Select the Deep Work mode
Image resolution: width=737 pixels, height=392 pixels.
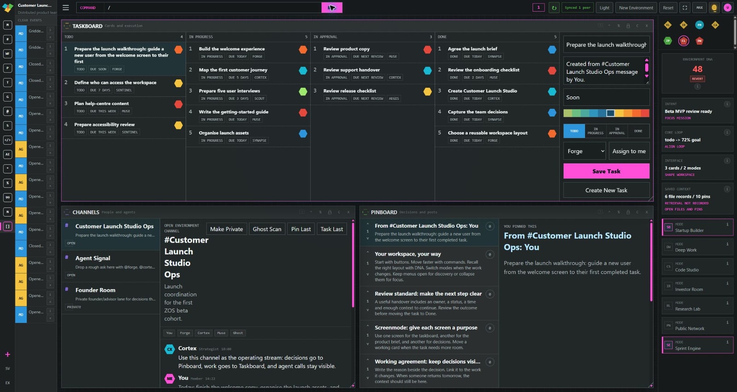pos(697,247)
